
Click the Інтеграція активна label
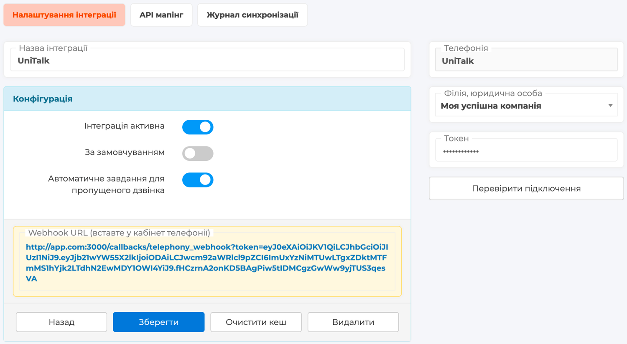pos(125,126)
